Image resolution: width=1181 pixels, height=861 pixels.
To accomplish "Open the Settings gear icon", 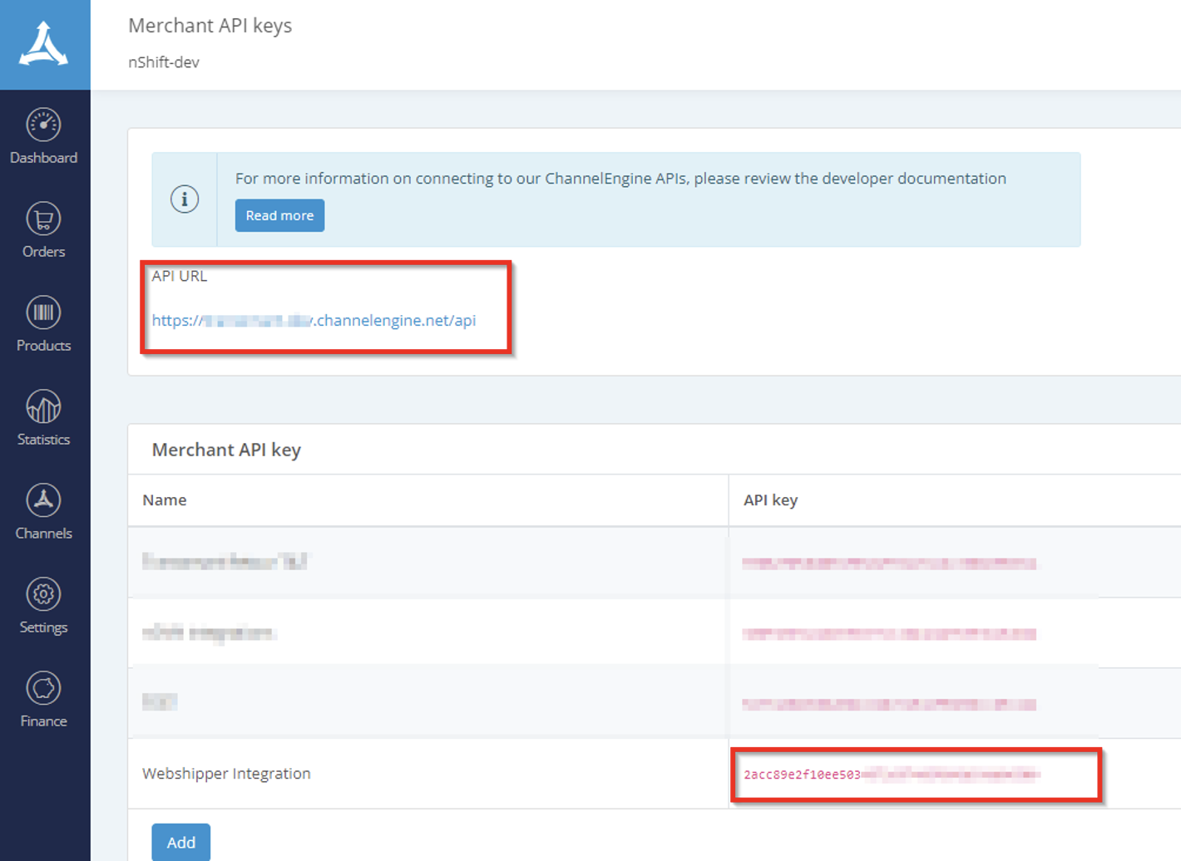I will (x=43, y=595).
